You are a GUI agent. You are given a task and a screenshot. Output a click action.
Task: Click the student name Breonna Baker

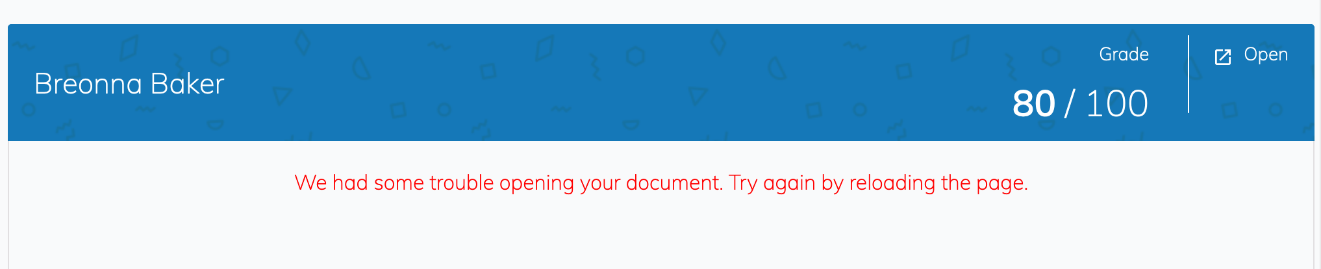tap(129, 84)
